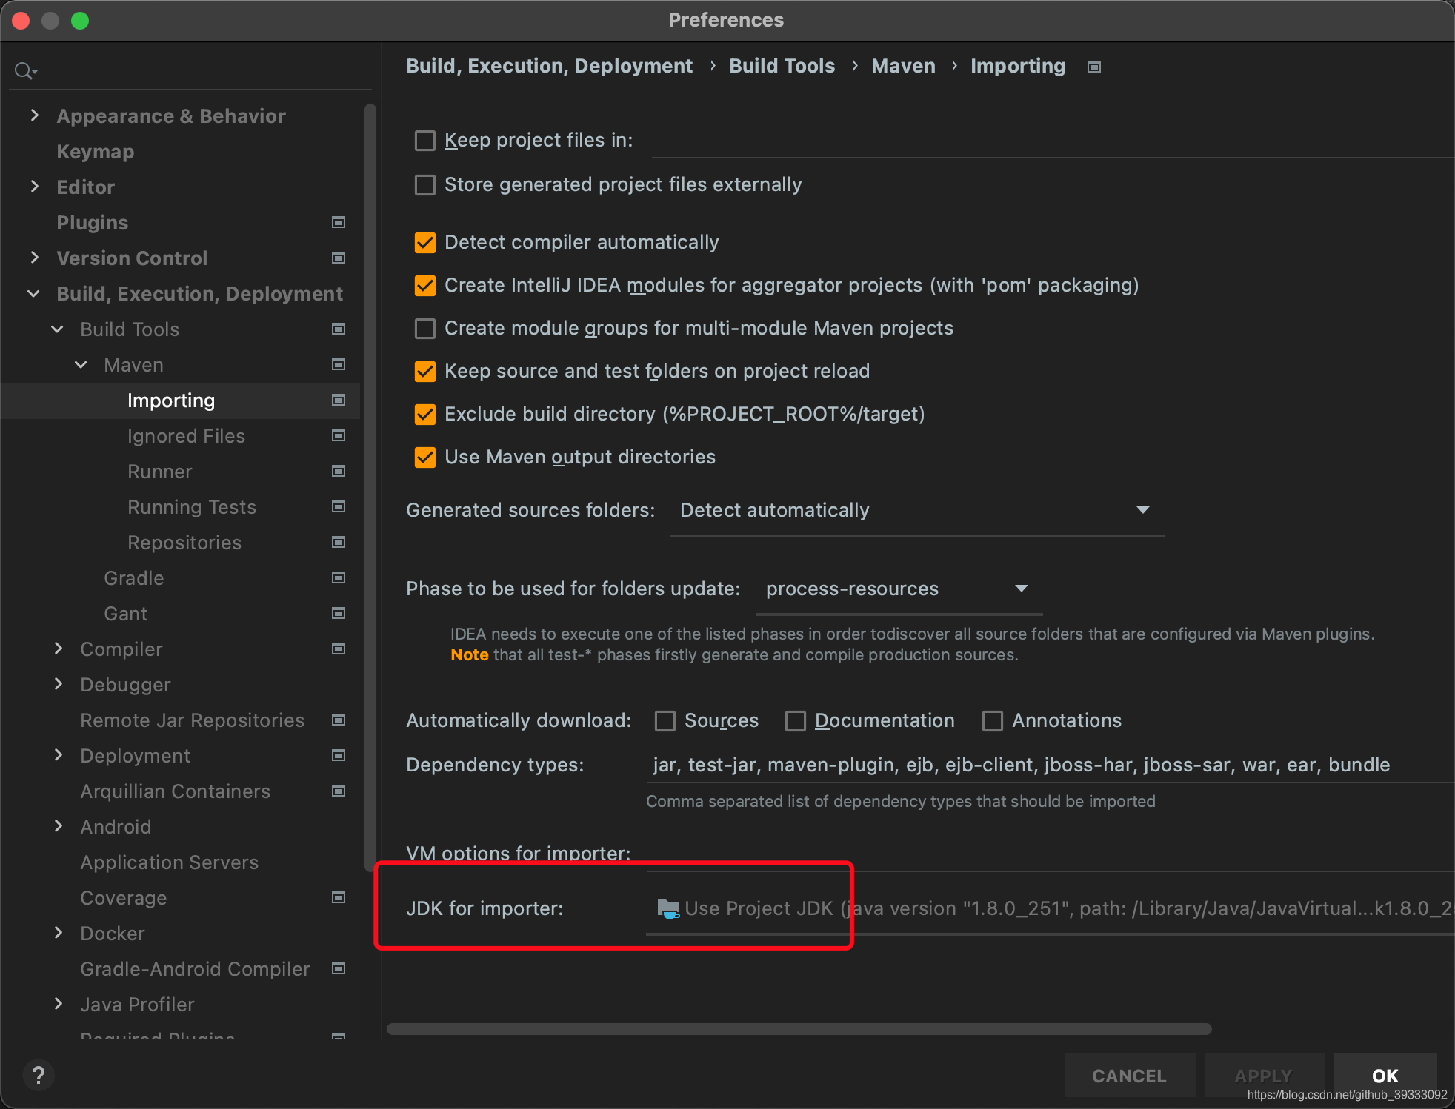
Task: Click the project-level icon beside Gradle-Android Compiler
Action: (339, 968)
